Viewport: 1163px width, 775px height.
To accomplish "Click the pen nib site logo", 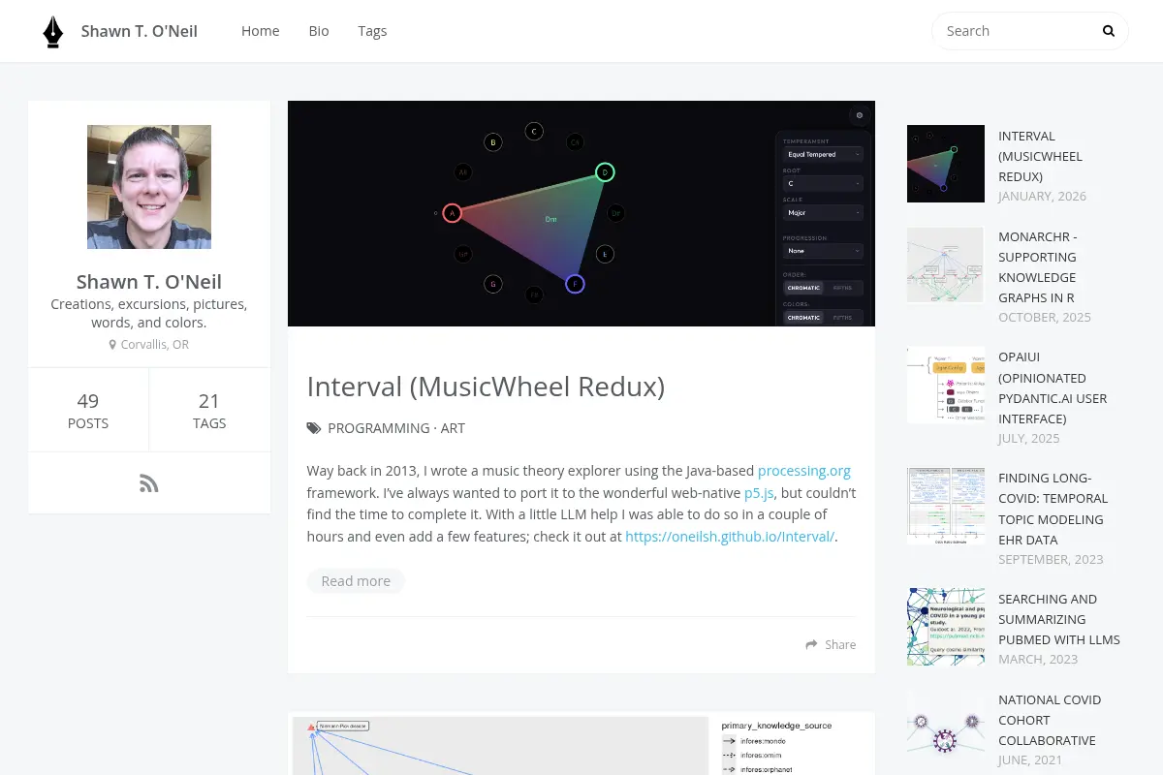I will [x=53, y=31].
